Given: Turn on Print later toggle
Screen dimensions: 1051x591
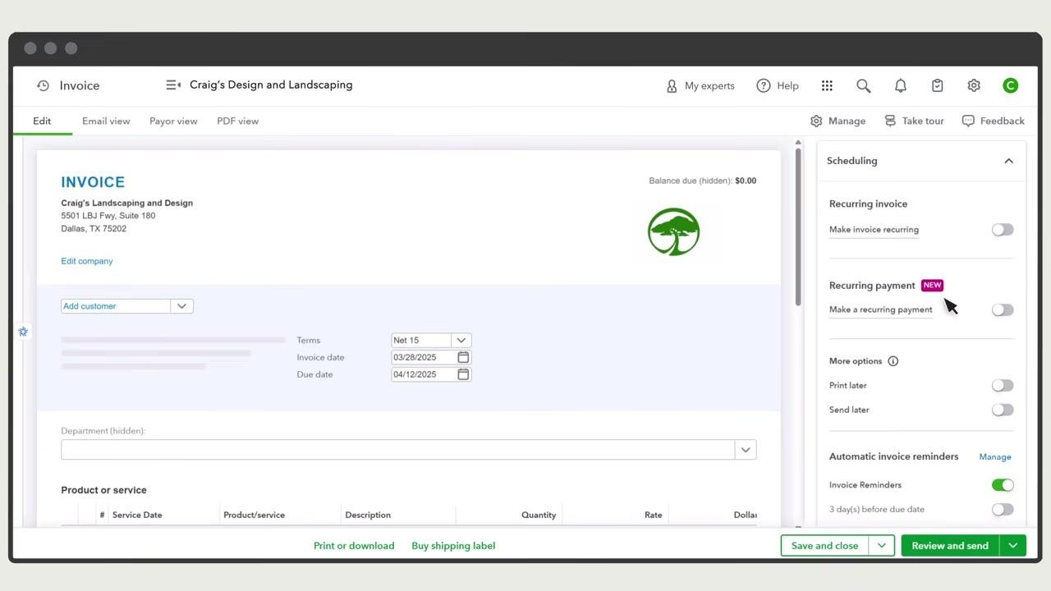Looking at the screenshot, I should 1003,385.
